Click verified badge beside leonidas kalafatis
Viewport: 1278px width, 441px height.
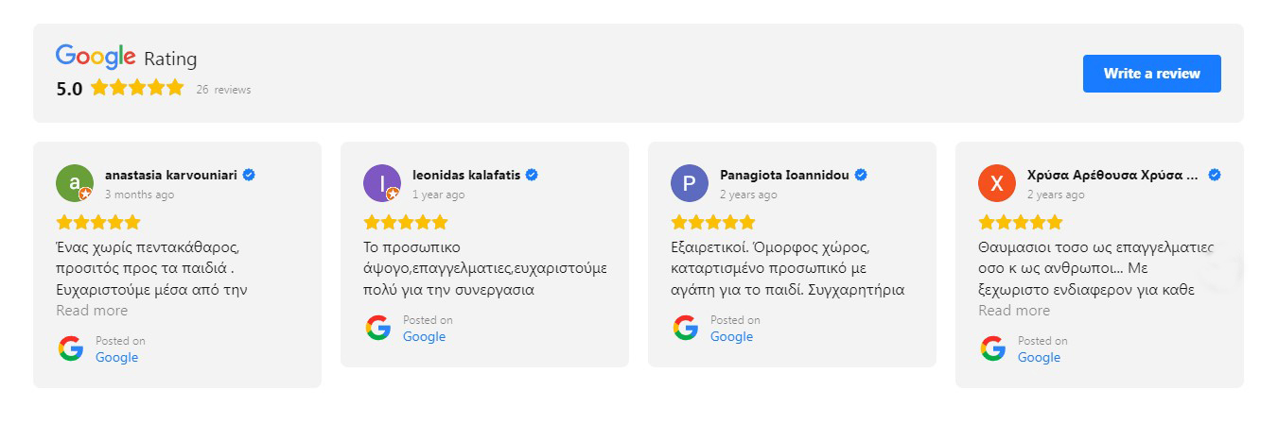point(532,175)
